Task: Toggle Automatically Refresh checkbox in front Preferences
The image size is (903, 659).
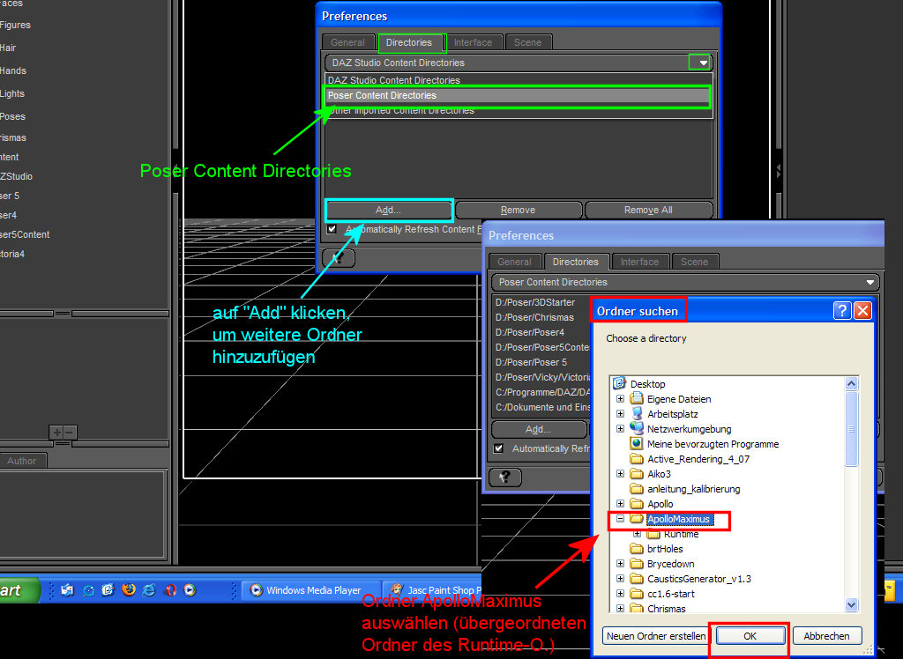Action: pos(499,448)
